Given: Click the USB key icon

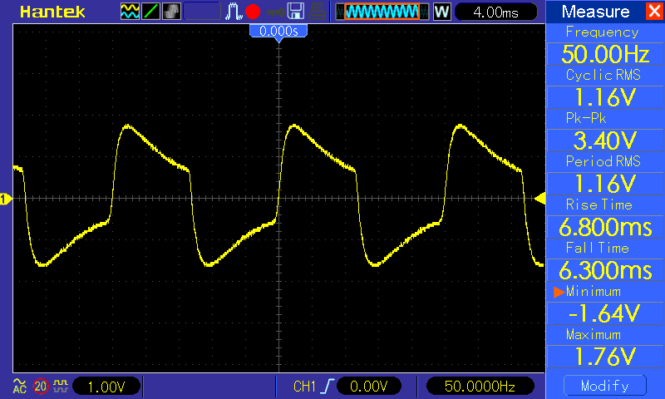Looking at the screenshot, I should click(276, 12).
